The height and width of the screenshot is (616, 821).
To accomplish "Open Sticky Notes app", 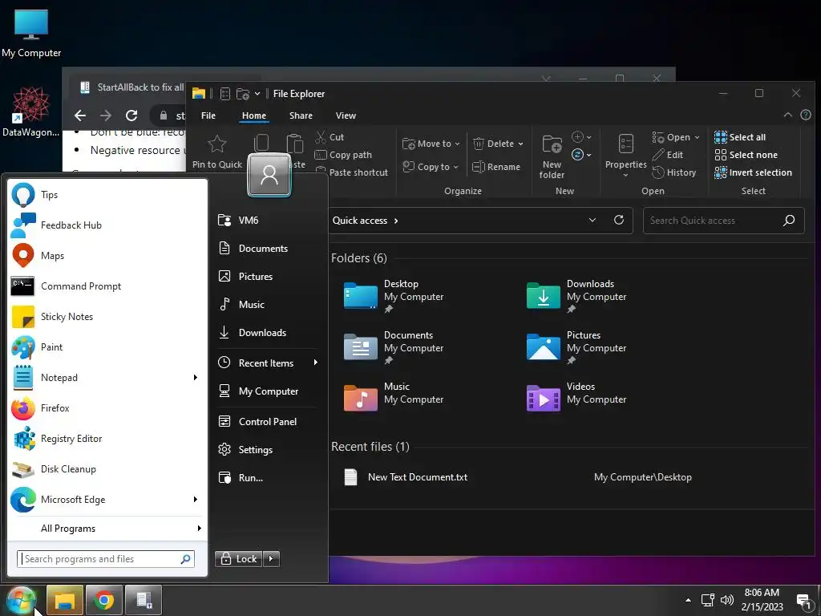I will coord(107,316).
